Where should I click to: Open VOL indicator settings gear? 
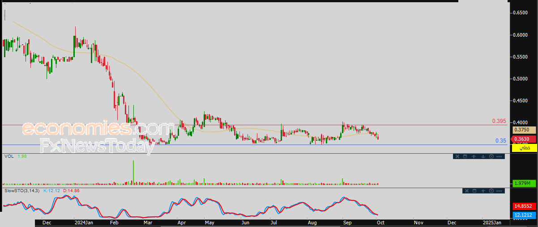click(491, 156)
